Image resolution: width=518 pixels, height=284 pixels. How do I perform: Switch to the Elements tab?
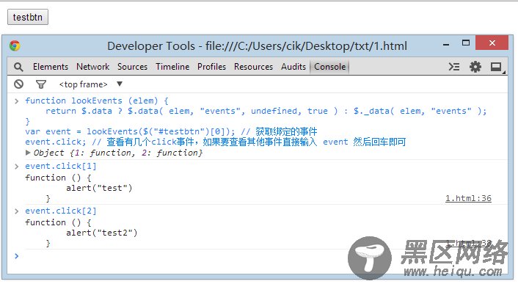click(x=51, y=67)
